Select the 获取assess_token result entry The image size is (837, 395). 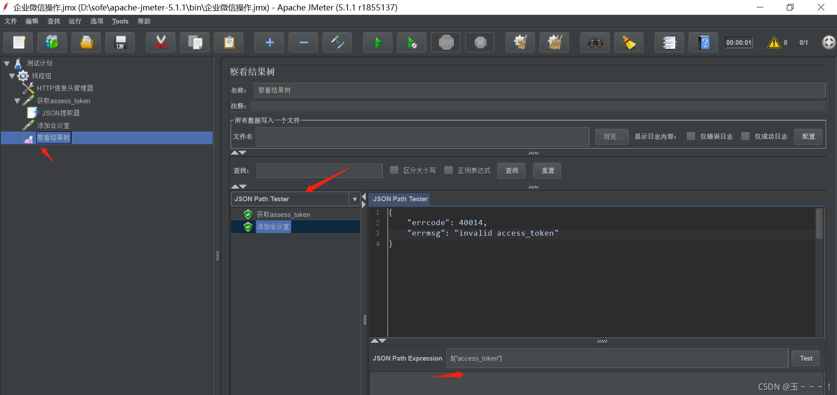pos(283,214)
